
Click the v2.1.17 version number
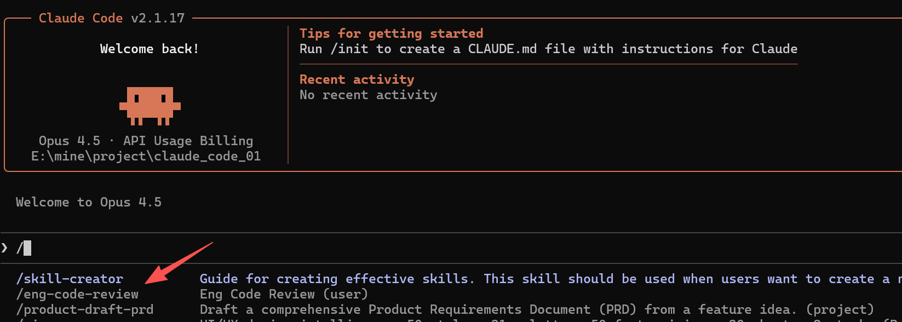coord(158,18)
